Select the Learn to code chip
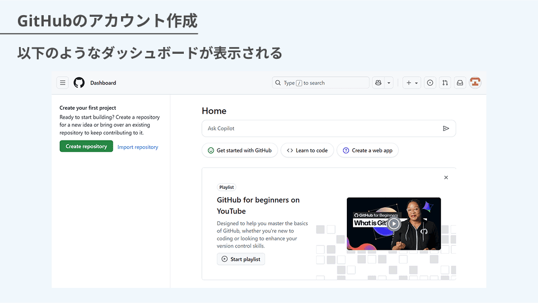Screen dimensions: 538x303 (x=307, y=150)
